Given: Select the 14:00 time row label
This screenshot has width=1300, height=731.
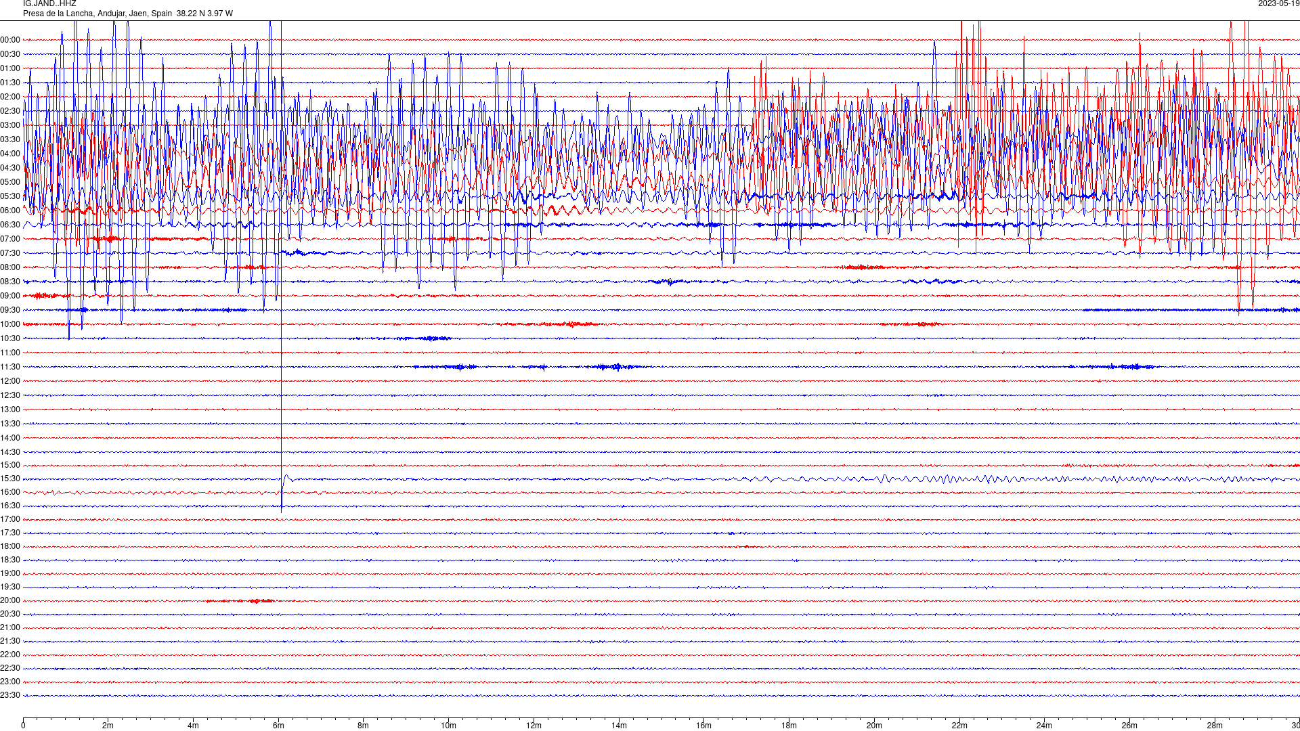Looking at the screenshot, I should click(x=10, y=438).
